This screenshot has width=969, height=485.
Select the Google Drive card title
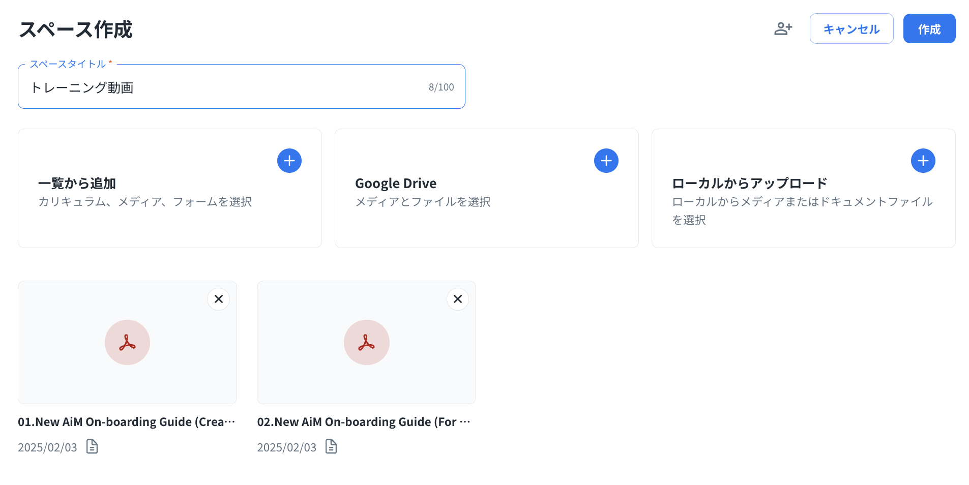(396, 183)
